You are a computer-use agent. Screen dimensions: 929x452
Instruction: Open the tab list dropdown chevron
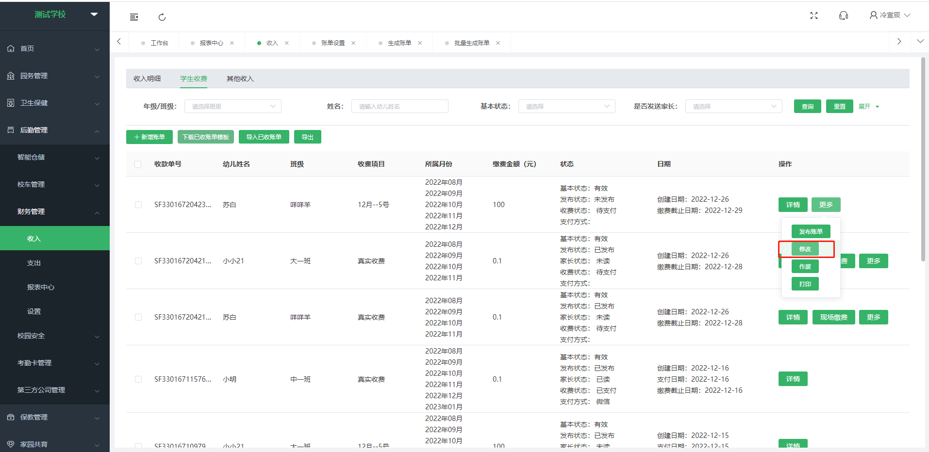(x=920, y=42)
